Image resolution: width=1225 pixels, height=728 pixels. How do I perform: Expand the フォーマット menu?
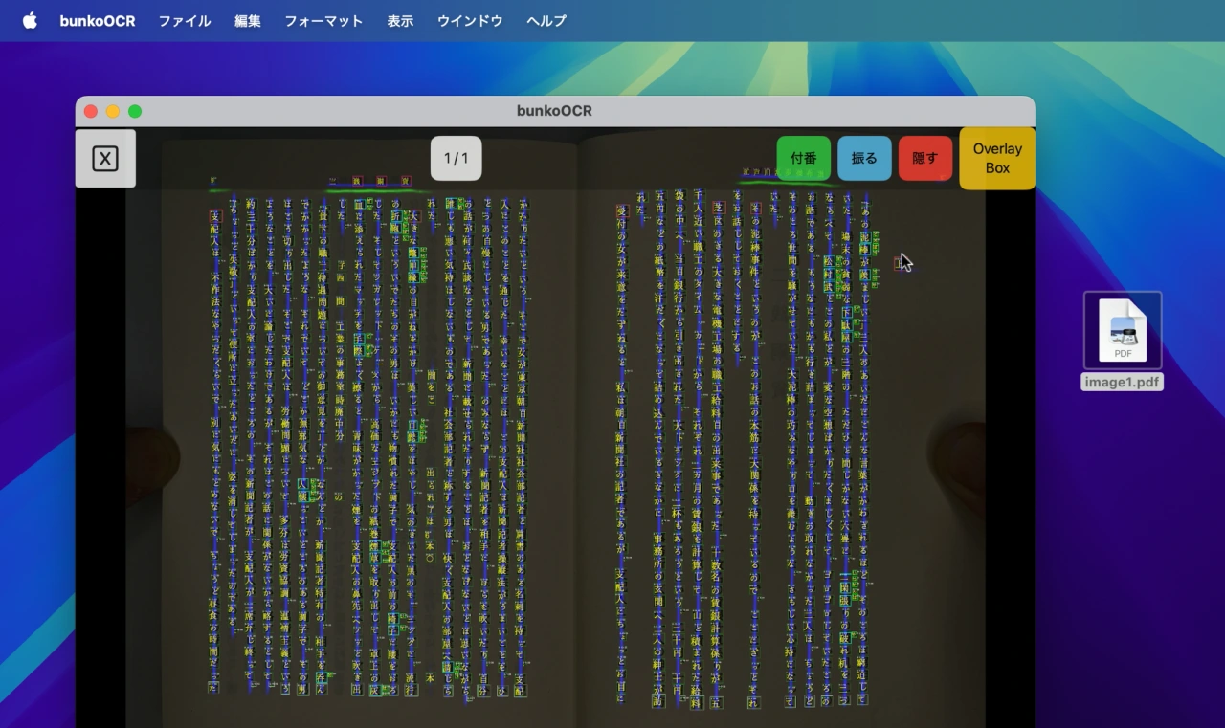[x=323, y=20]
